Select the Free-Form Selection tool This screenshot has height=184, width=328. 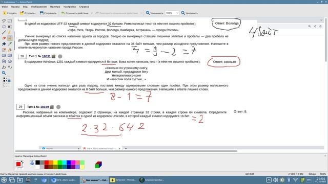coord(4,20)
